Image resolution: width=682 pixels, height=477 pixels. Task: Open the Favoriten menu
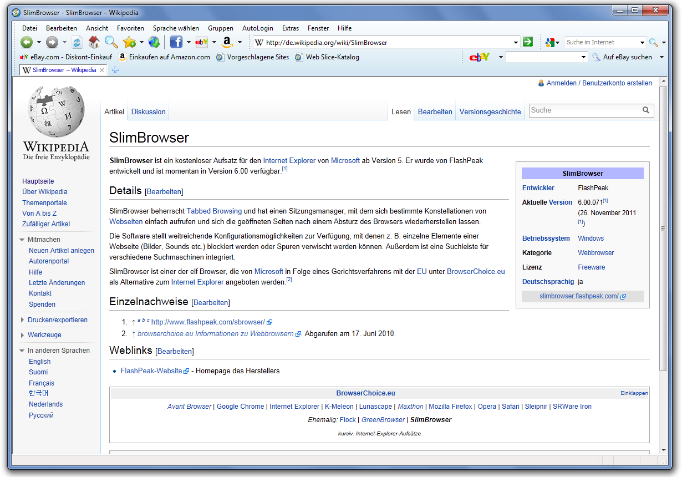(x=130, y=28)
